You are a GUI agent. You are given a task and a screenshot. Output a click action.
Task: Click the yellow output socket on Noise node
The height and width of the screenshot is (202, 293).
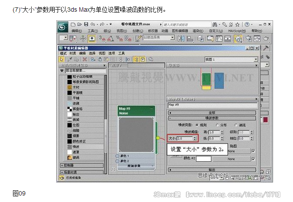[x=158, y=138]
